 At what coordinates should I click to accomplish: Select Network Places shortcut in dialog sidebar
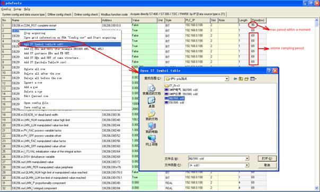point(152,141)
